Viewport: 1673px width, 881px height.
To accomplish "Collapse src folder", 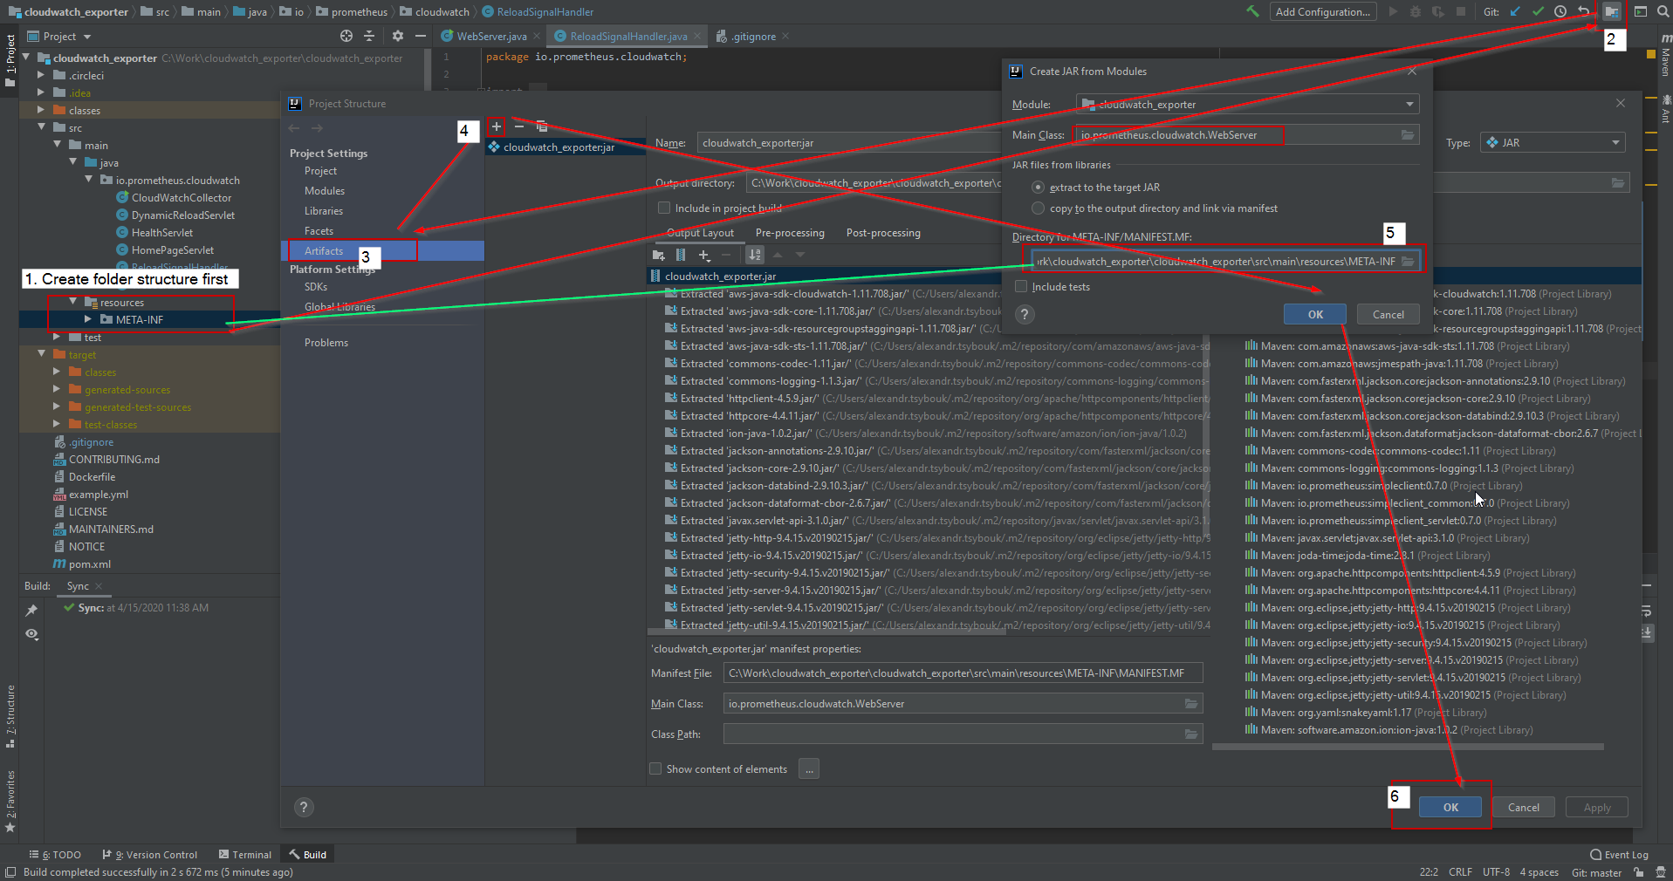I will coord(40,127).
